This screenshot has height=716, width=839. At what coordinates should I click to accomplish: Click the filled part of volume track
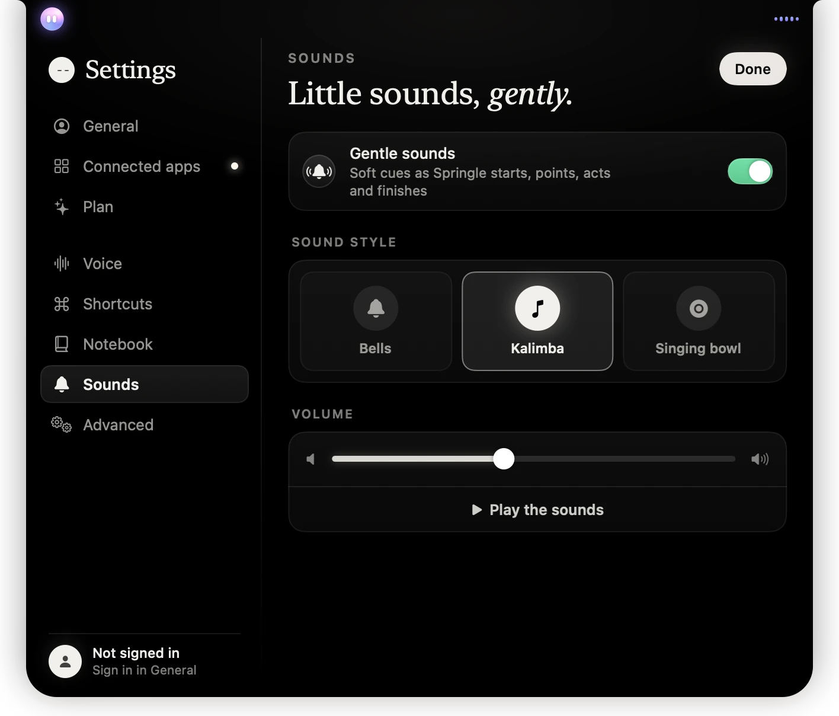point(412,459)
